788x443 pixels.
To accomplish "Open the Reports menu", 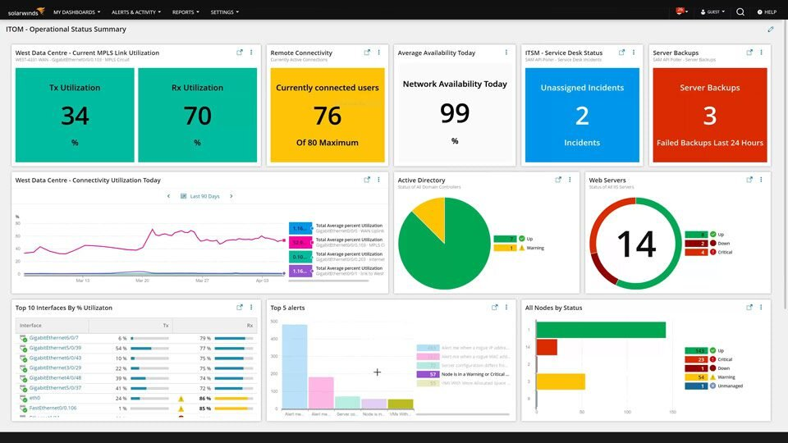I will coord(186,12).
